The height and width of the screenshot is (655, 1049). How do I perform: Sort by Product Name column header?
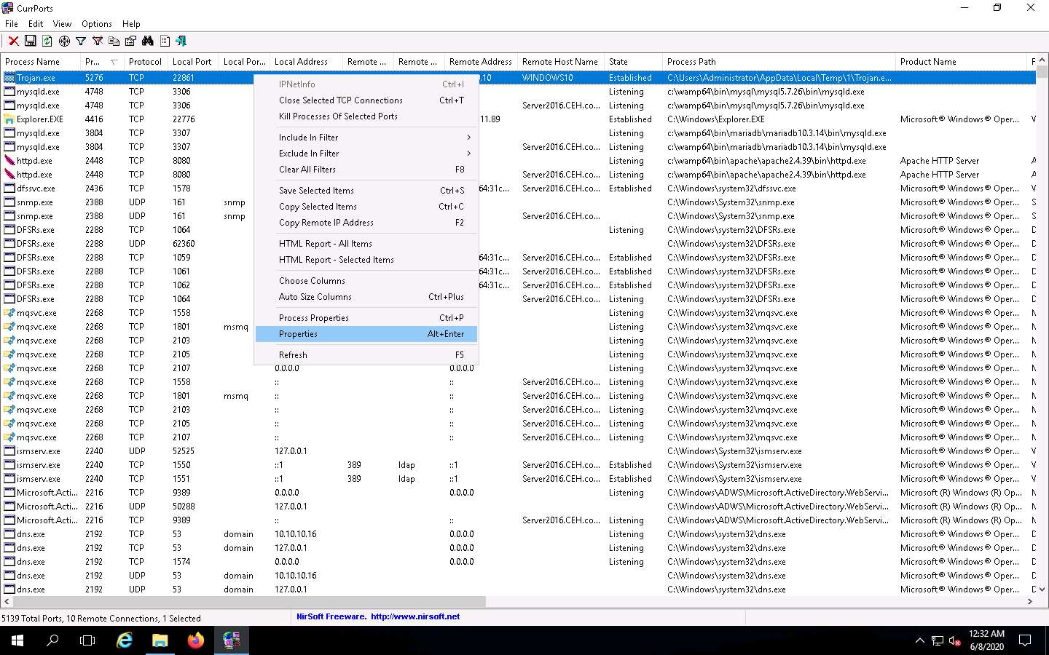click(961, 62)
